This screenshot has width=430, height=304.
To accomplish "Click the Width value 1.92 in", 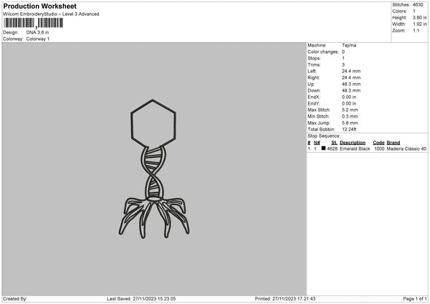I will [419, 24].
